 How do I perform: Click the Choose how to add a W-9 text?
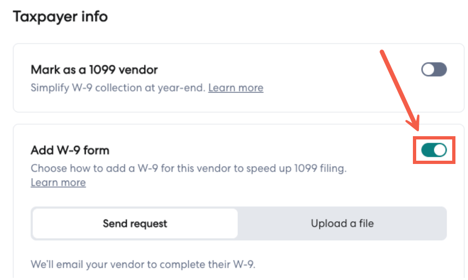[188, 168]
